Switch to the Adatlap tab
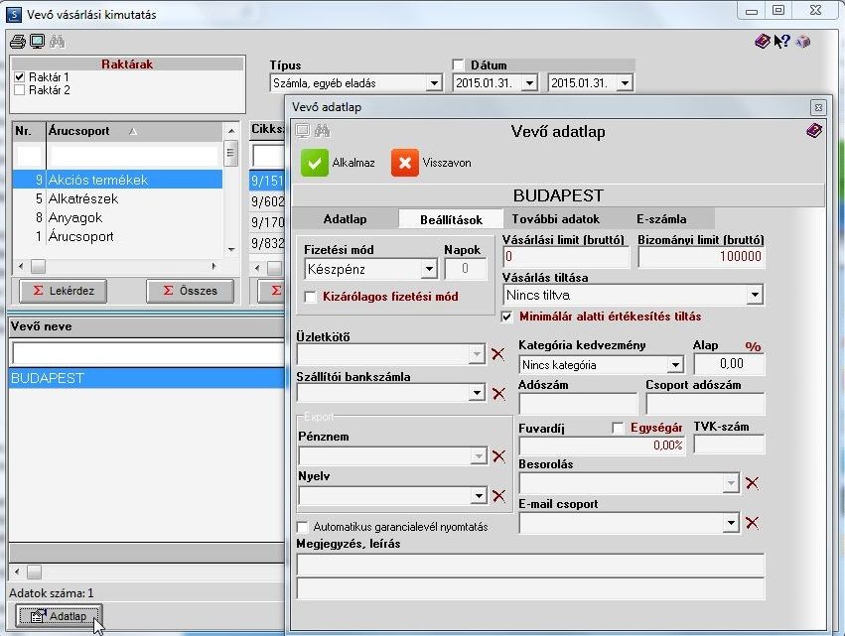Image resolution: width=845 pixels, height=636 pixels. 345,219
